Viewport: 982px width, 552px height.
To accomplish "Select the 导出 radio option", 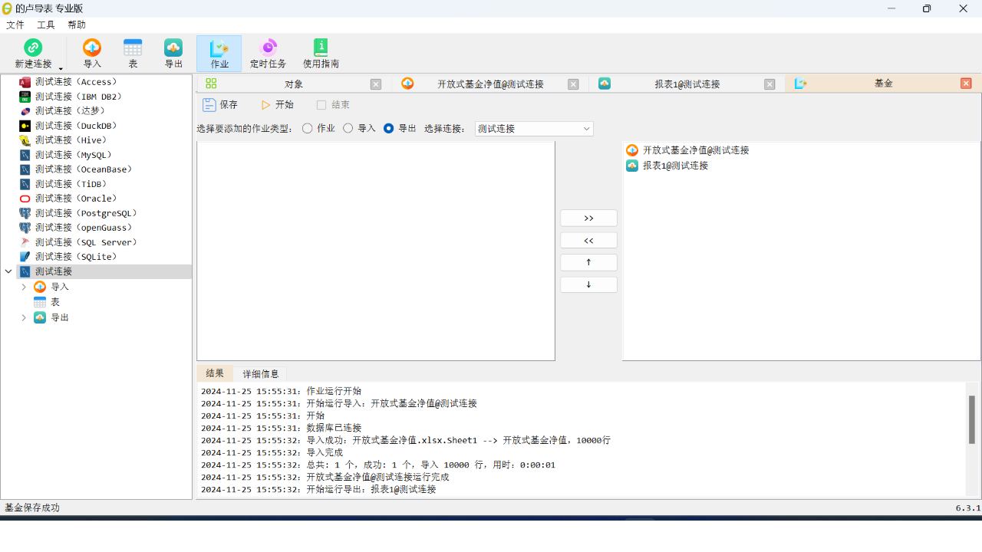I will point(389,129).
